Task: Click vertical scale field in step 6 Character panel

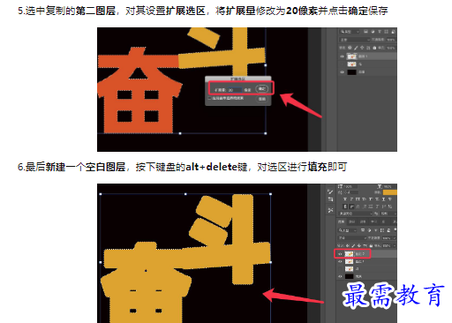Action: (350, 187)
